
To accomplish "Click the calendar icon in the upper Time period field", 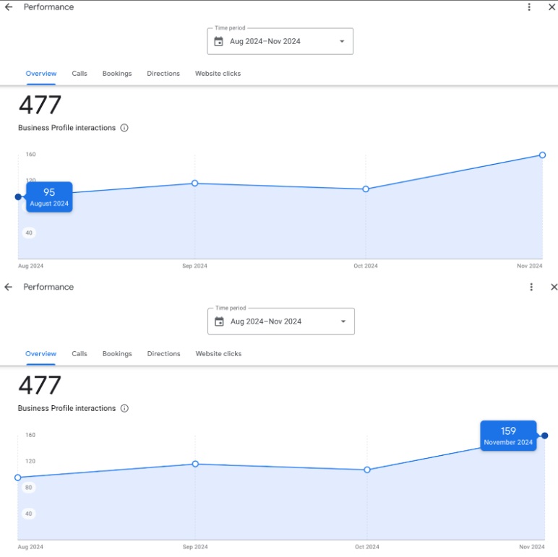I will (x=219, y=41).
